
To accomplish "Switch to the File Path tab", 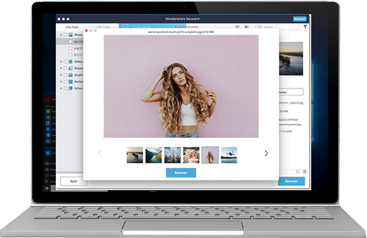I will [72, 27].
